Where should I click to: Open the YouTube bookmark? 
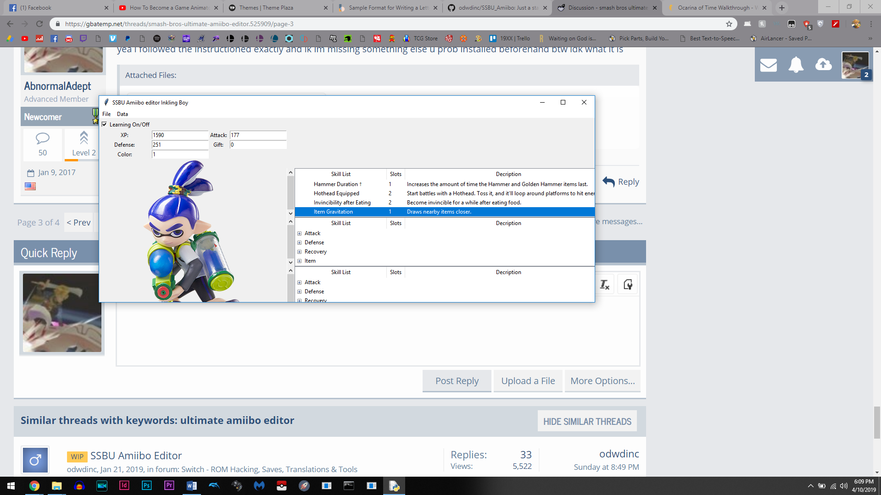(x=25, y=38)
